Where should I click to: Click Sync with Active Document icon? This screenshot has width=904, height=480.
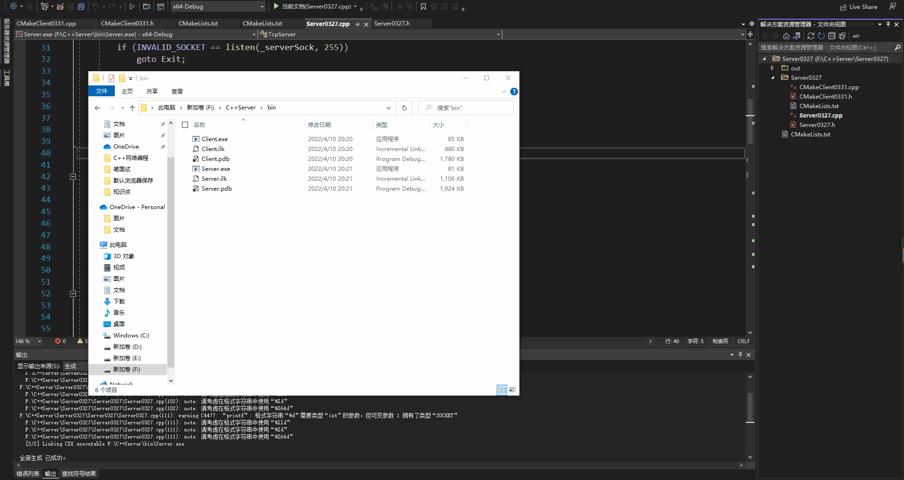tap(810, 36)
